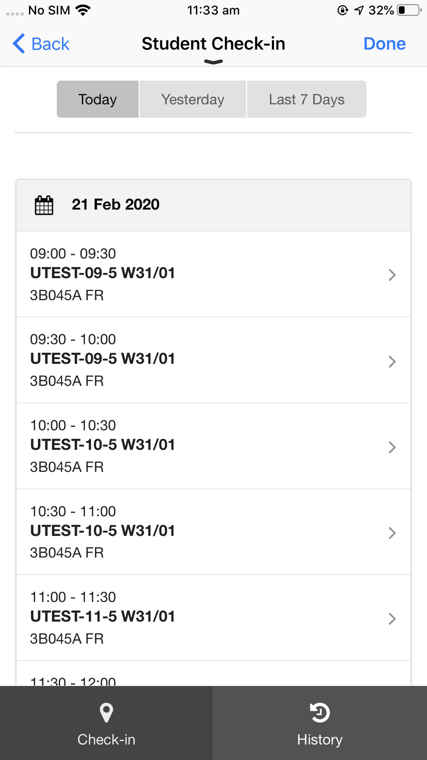The image size is (427, 760).
Task: Open the 11:00 - 11:30 UTEST-11-5 session row
Action: pyautogui.click(x=213, y=618)
